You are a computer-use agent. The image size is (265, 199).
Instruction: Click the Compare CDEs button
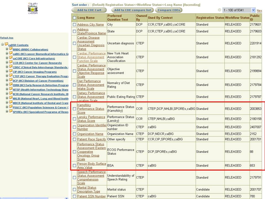click(x=169, y=10)
